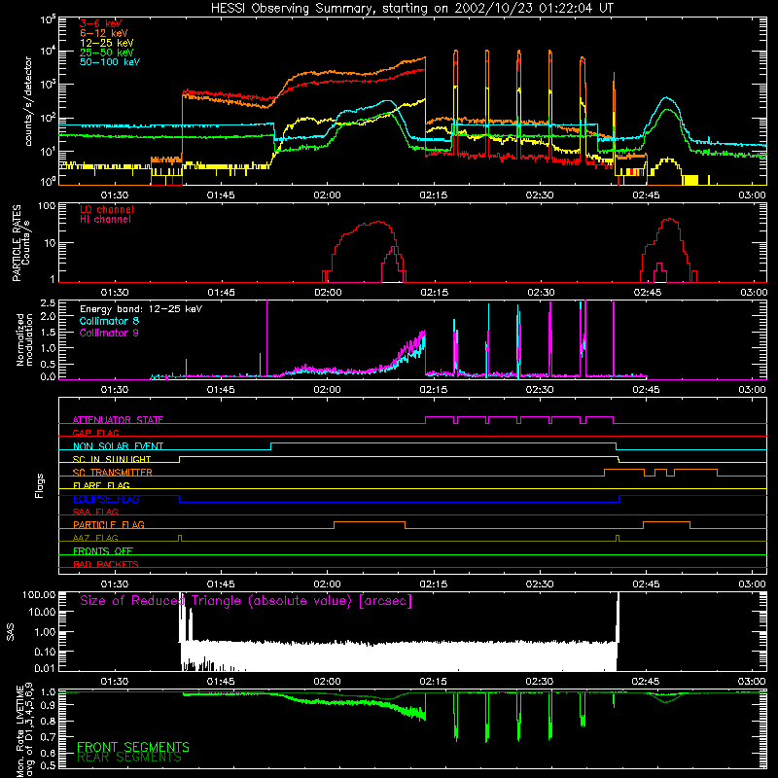Click the NON_SOLAR_EVENT flag label

pyautogui.click(x=118, y=446)
